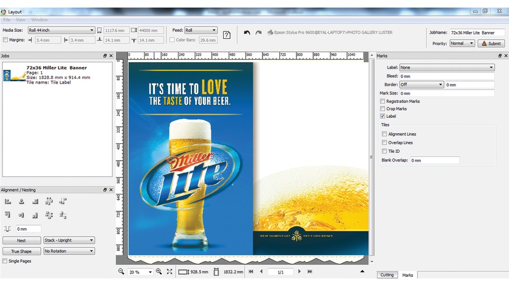Click the redo arrow icon
This screenshot has height=286, width=509.
pos(258,32)
